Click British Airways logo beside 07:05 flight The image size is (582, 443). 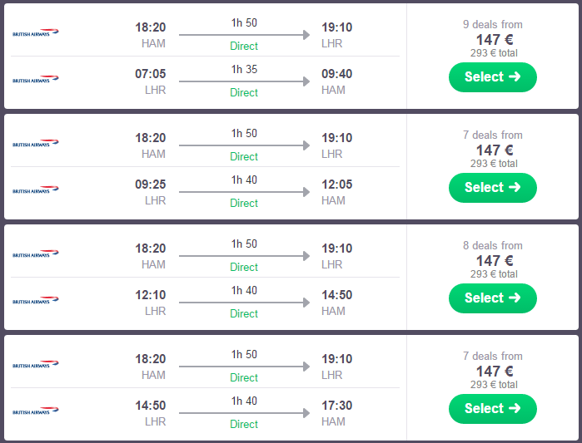(x=36, y=80)
